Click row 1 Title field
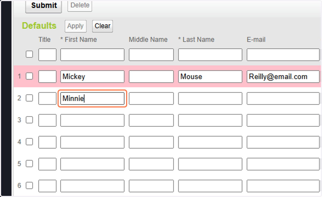The image size is (322, 197). pyautogui.click(x=47, y=77)
